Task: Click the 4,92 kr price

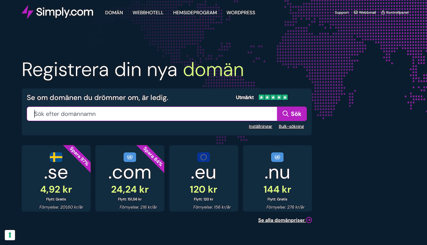Action: (56, 189)
